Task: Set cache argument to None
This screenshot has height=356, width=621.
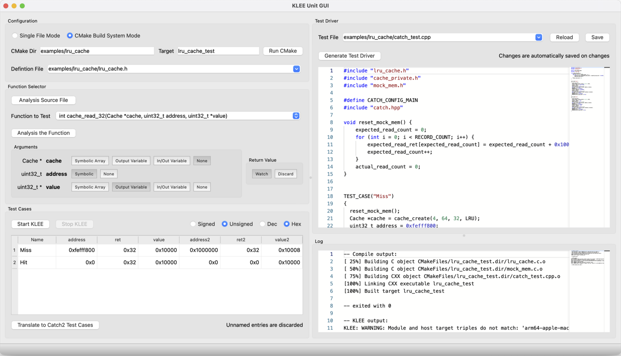Action: click(202, 161)
